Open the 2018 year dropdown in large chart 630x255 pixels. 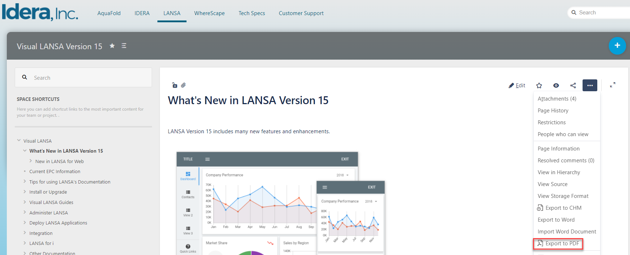tap(342, 175)
